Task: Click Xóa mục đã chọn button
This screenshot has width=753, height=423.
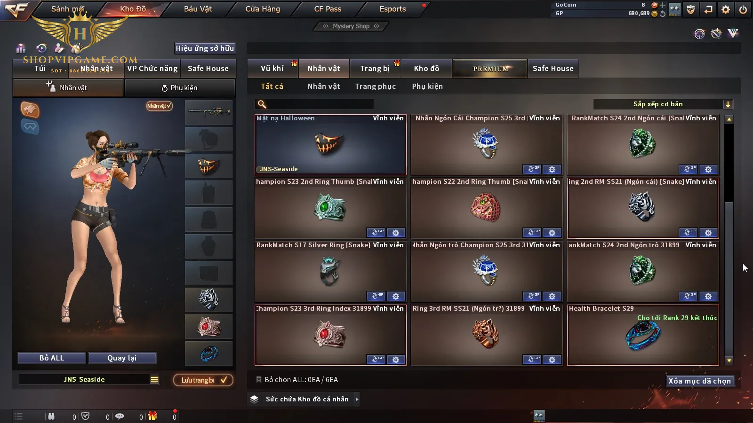Action: click(x=699, y=381)
